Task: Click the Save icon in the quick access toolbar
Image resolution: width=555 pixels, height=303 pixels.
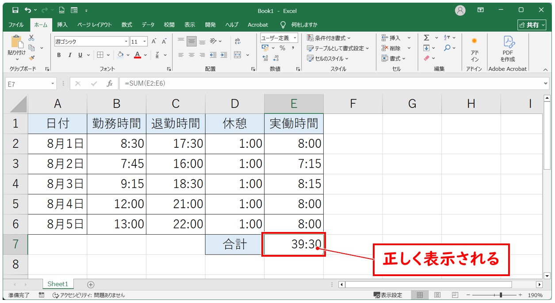Action: pos(15,10)
